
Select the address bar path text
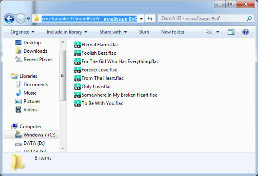[89, 19]
